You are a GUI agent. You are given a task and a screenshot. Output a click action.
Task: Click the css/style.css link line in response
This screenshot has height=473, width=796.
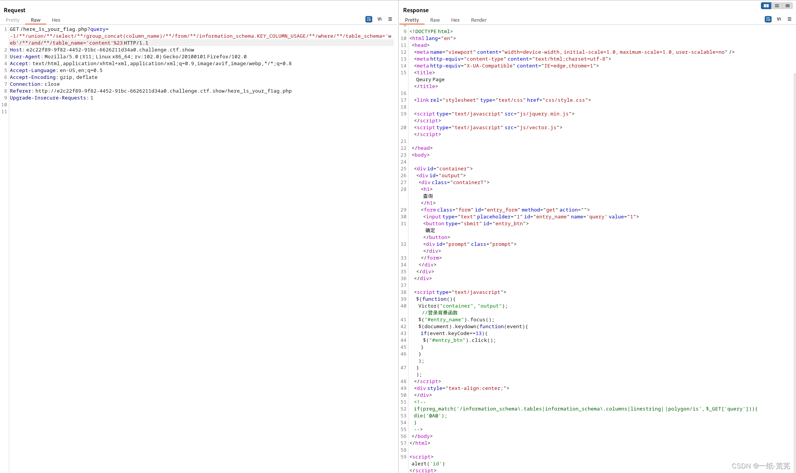[x=502, y=100]
